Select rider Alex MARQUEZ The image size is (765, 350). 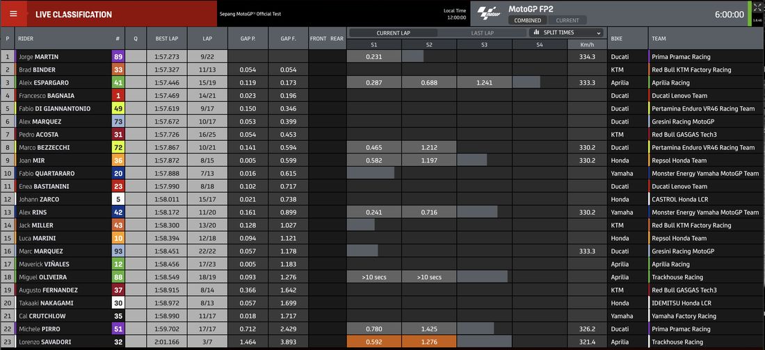(40, 122)
